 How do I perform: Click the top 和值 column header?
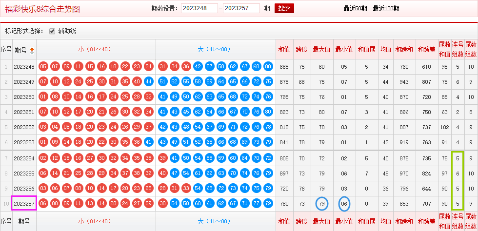pyautogui.click(x=284, y=49)
